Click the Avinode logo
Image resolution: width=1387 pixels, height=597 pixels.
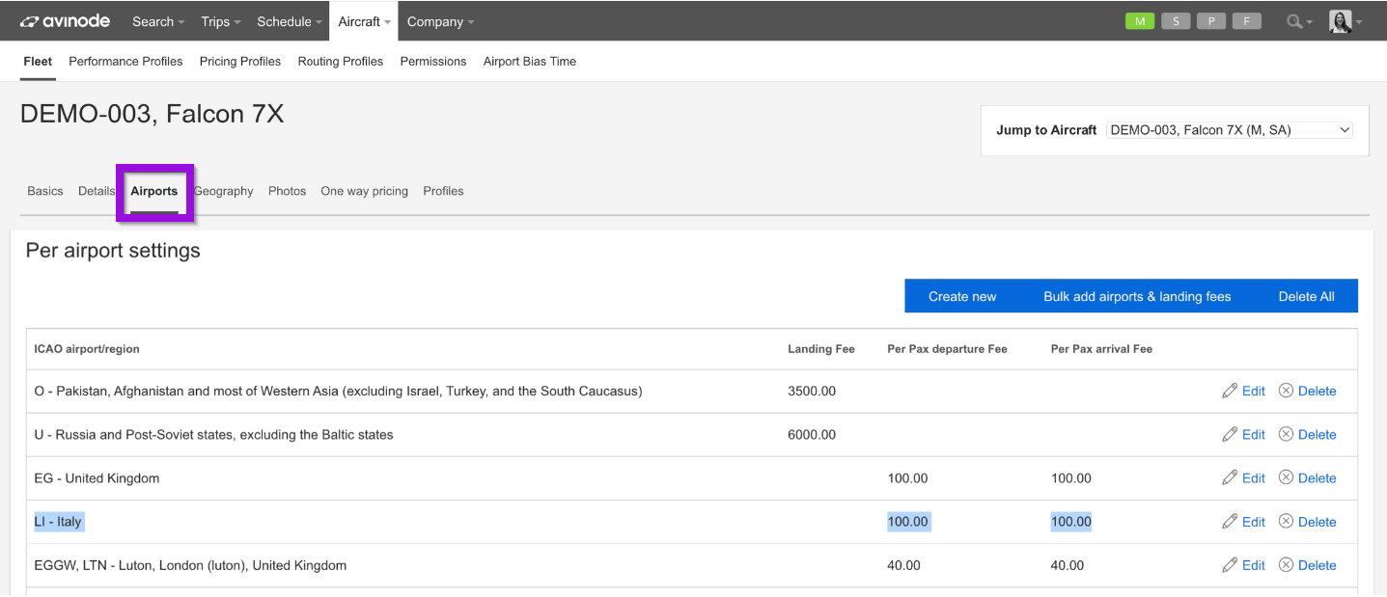point(65,21)
